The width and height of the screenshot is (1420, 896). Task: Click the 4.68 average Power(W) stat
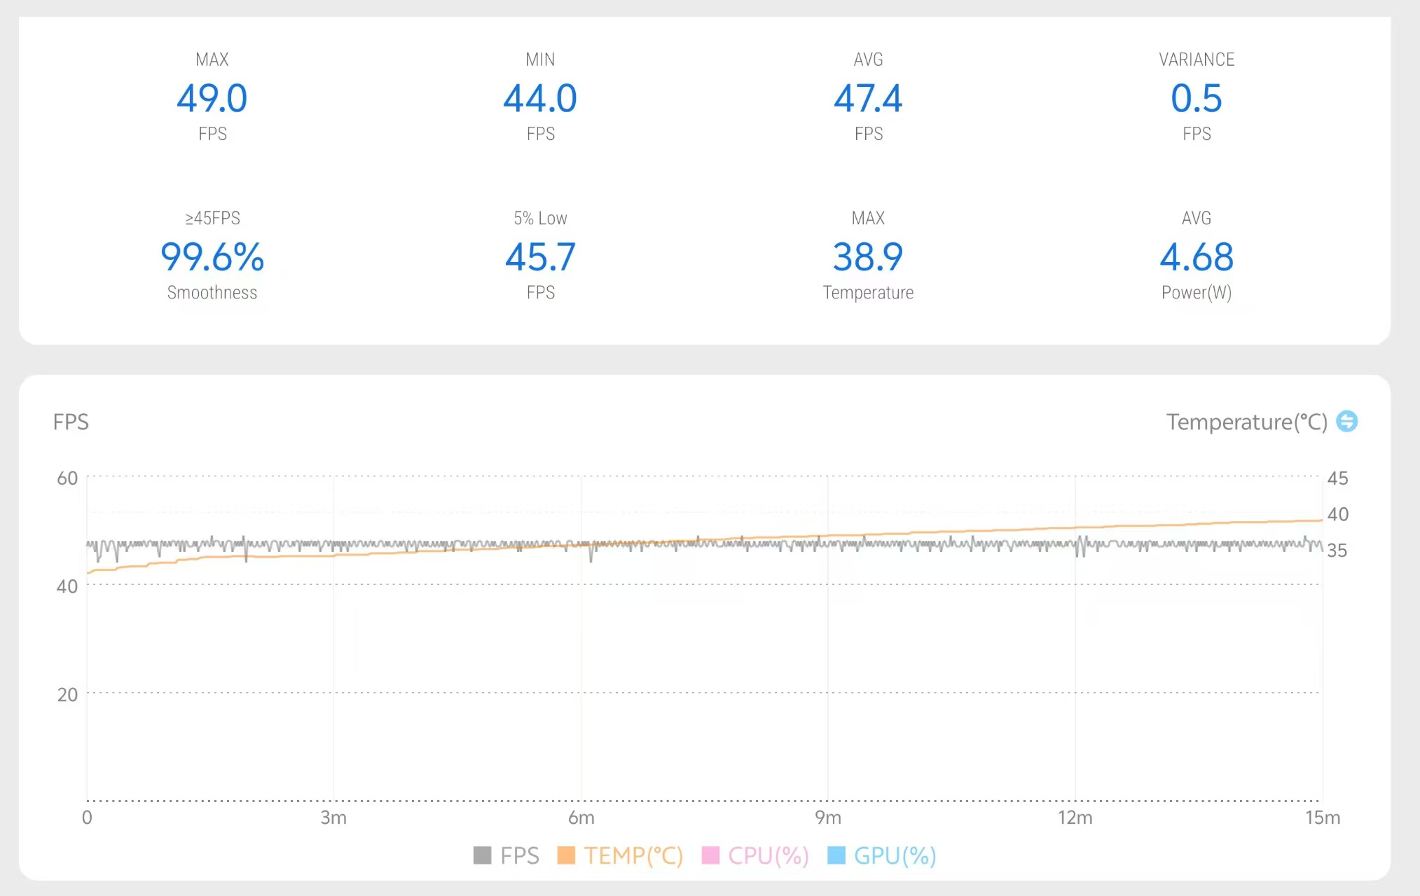(1196, 257)
